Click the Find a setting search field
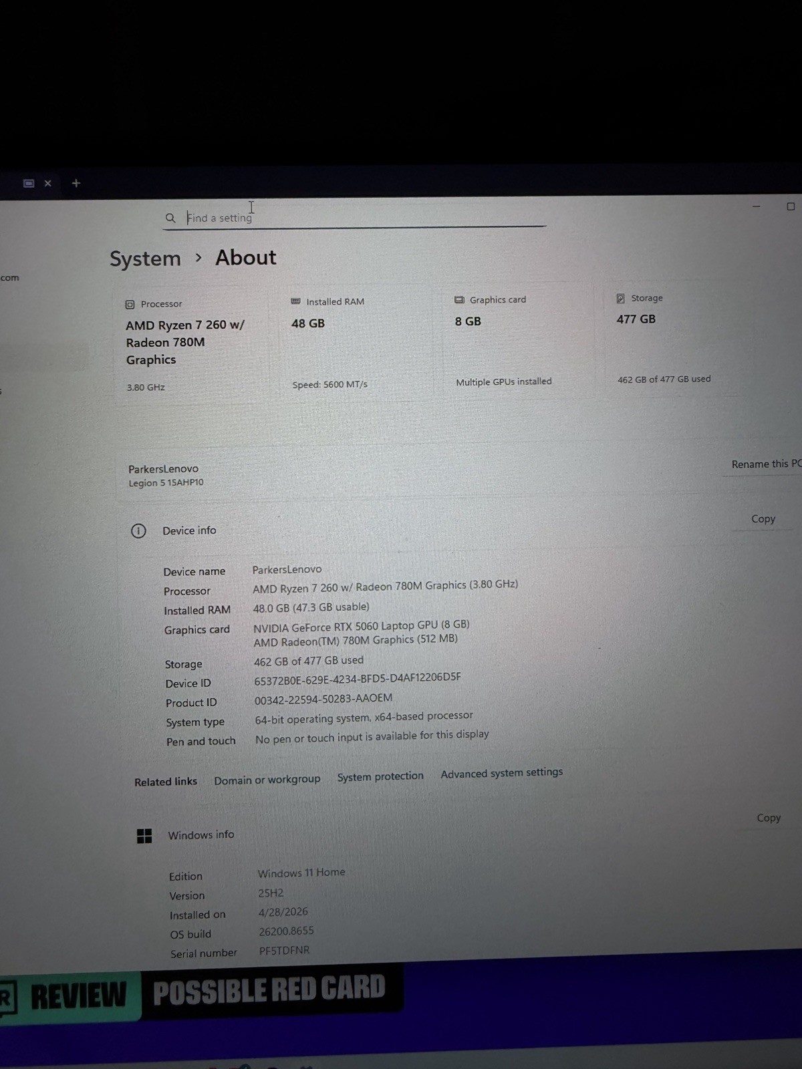The image size is (802, 1069). pos(354,218)
